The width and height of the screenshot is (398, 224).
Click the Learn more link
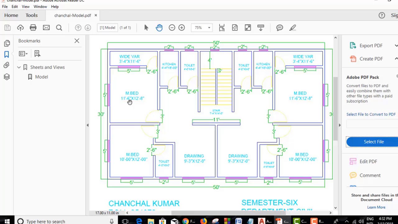click(x=376, y=207)
